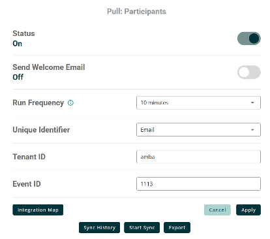
Task: Click into the Event ID field
Action: point(198,183)
